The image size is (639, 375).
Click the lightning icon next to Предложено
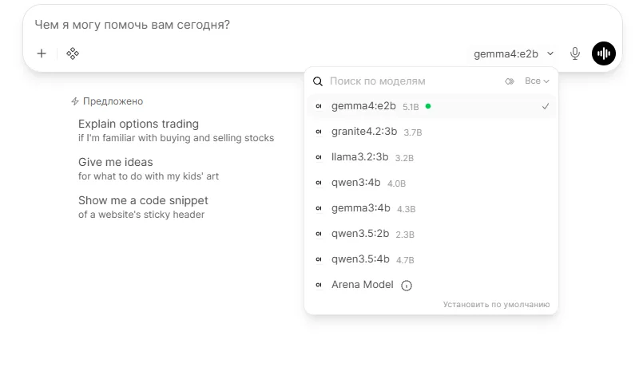point(75,101)
